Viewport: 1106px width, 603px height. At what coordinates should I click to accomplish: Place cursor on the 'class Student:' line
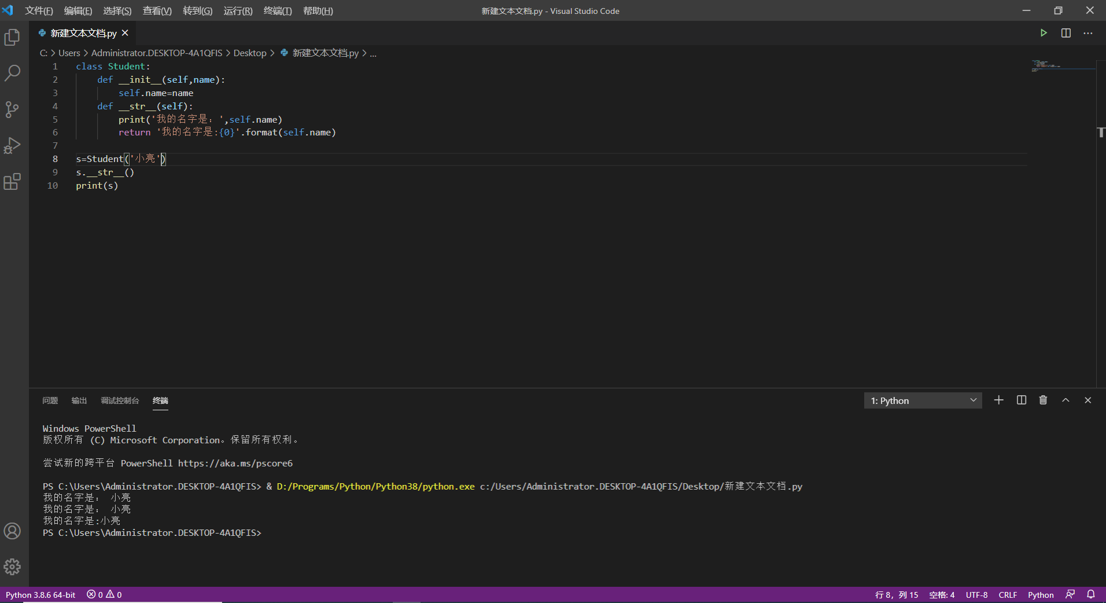pos(113,67)
